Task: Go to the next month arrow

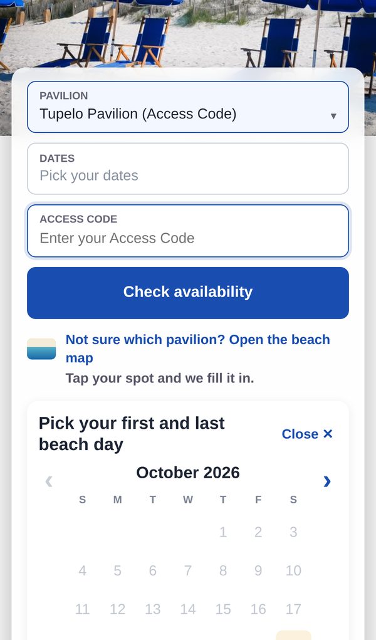Action: point(326,481)
